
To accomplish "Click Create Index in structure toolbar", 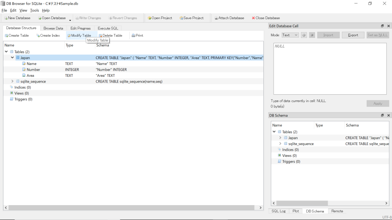I will click(x=48, y=36).
